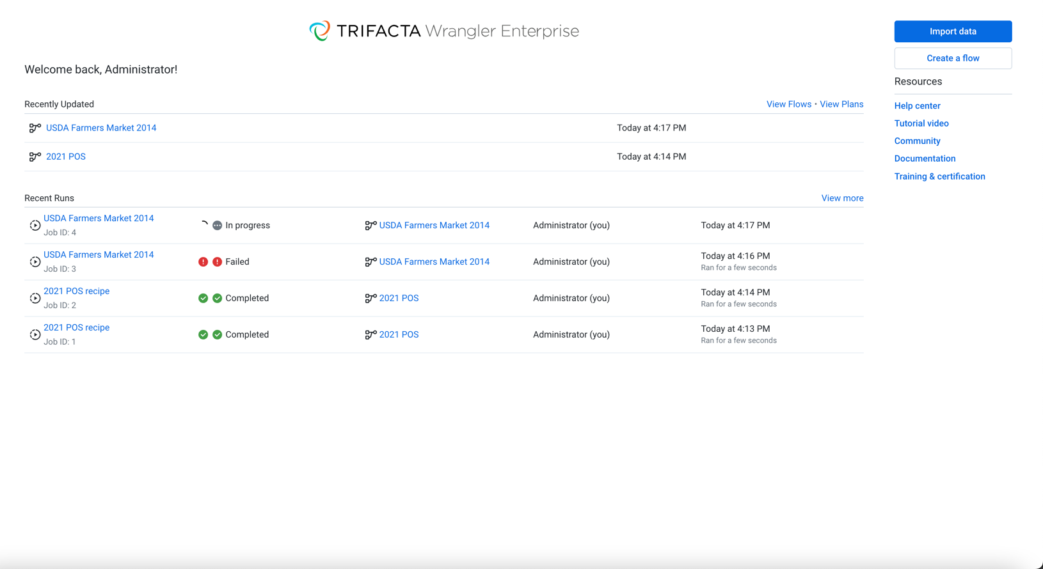The height and width of the screenshot is (569, 1043).
Task: Open the View Flows link
Action: [x=788, y=104]
